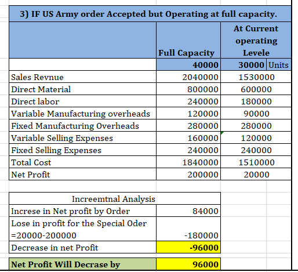Select 'Fixed Selling Expenses' label
Screen dimensions: 298x272
(x=82, y=150)
